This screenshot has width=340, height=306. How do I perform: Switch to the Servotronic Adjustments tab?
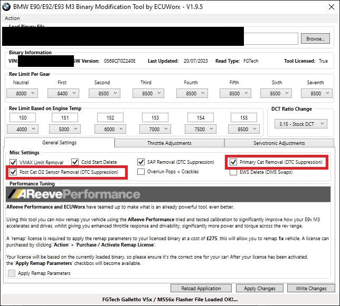click(x=279, y=143)
